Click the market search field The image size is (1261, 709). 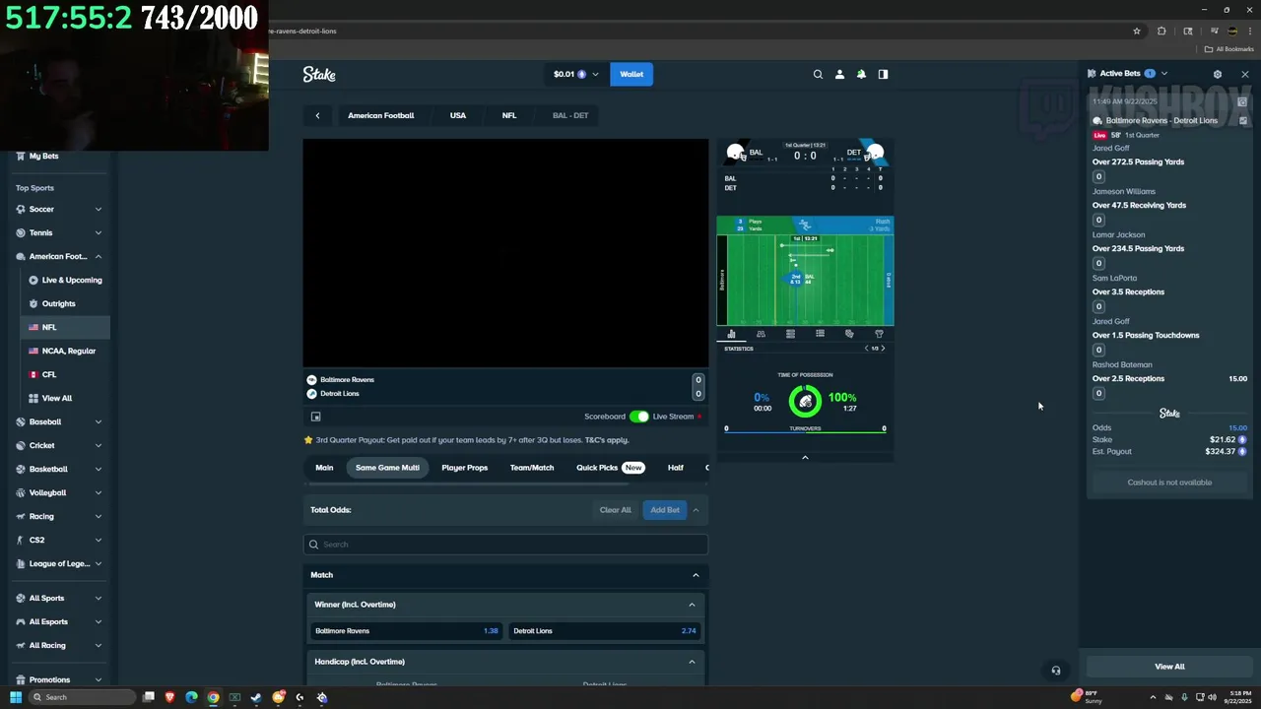505,545
